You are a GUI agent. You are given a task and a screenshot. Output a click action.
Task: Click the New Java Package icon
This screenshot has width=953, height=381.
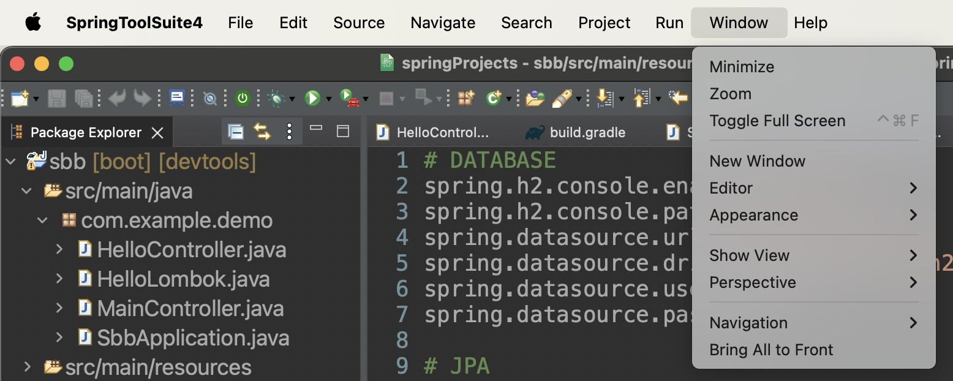[467, 98]
